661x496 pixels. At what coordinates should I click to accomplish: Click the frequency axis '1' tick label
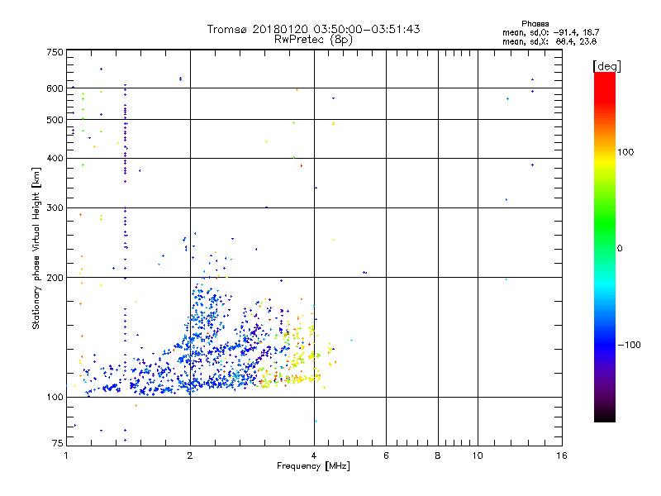click(66, 455)
